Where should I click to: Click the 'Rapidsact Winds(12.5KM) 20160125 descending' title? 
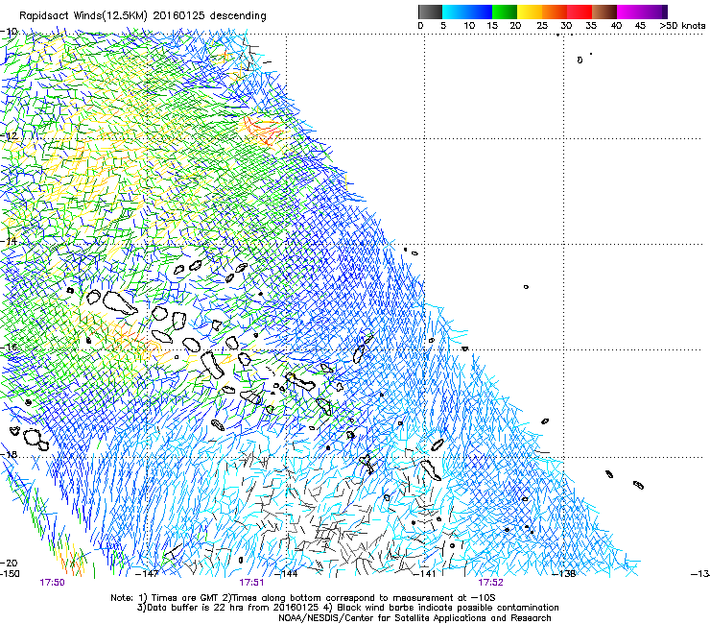click(x=143, y=16)
